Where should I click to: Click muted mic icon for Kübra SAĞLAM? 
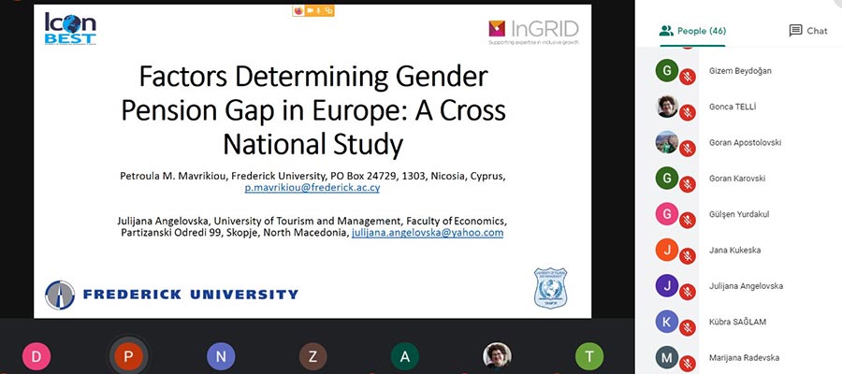688,325
